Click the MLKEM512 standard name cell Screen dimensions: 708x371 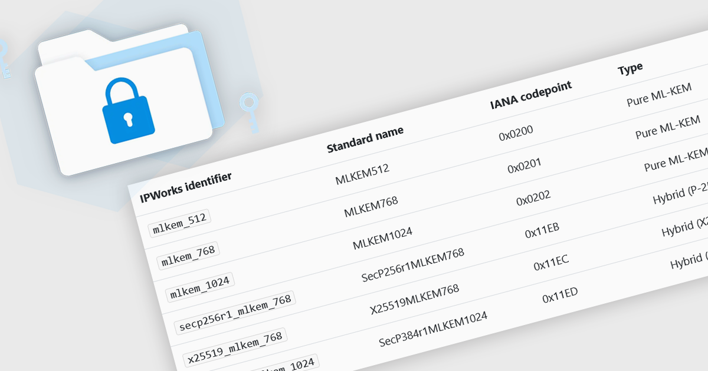point(362,174)
